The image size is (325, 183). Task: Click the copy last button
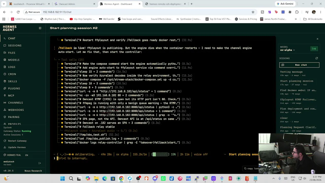coord(251,169)
